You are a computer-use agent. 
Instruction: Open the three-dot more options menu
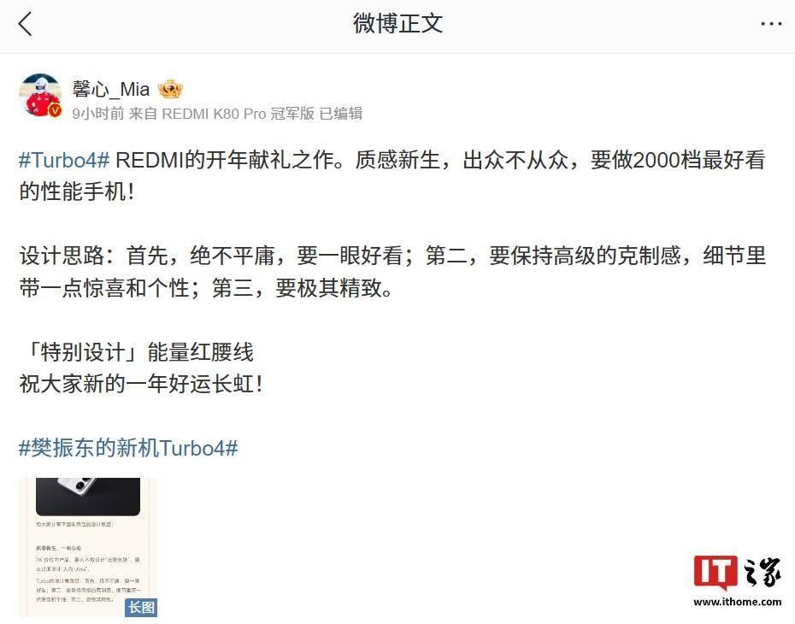click(771, 24)
